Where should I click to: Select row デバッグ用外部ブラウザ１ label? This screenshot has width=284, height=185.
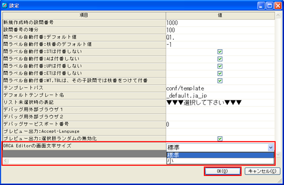click(84, 110)
